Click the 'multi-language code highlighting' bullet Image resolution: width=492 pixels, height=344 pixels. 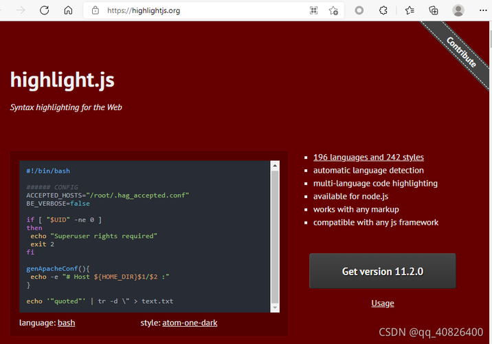click(375, 184)
